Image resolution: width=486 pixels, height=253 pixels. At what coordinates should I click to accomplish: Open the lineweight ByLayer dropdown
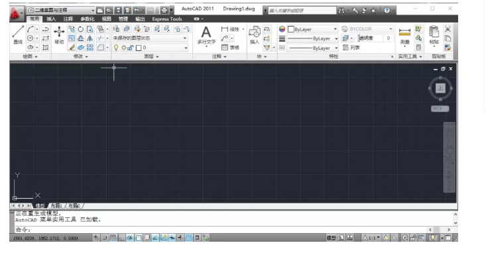pyautogui.click(x=312, y=38)
